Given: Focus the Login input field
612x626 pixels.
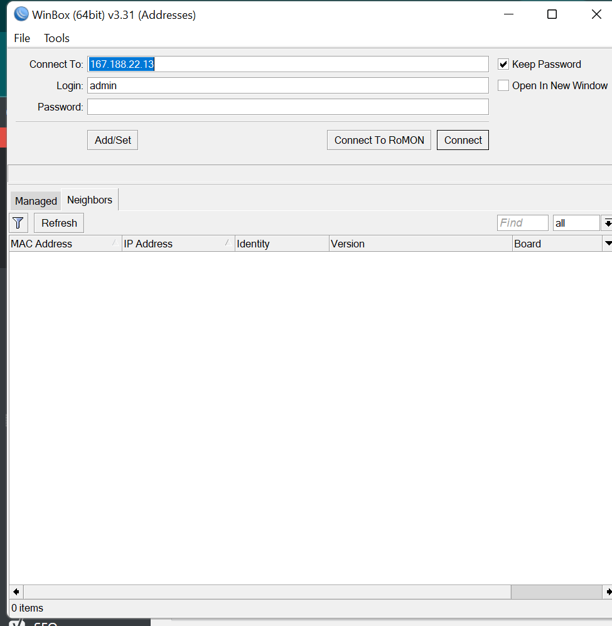Looking at the screenshot, I should coord(288,85).
